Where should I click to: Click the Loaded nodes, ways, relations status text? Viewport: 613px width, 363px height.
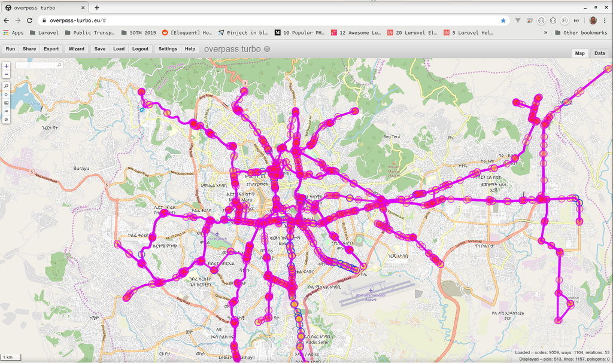point(562,352)
